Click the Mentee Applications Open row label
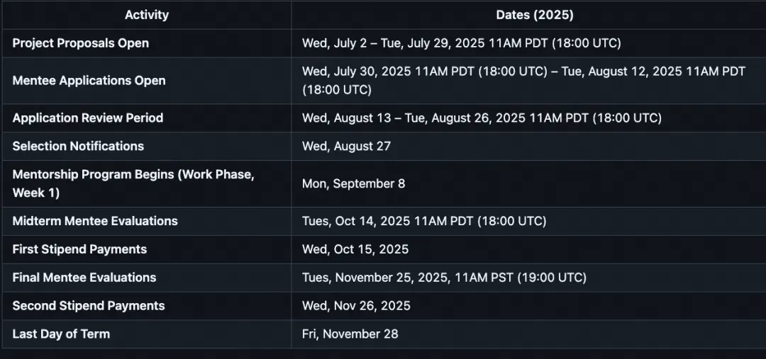This screenshot has width=766, height=359. [x=89, y=81]
